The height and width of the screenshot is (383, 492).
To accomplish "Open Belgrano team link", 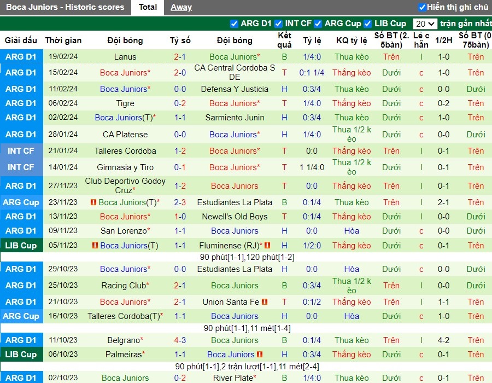I will pyautogui.click(x=124, y=340).
